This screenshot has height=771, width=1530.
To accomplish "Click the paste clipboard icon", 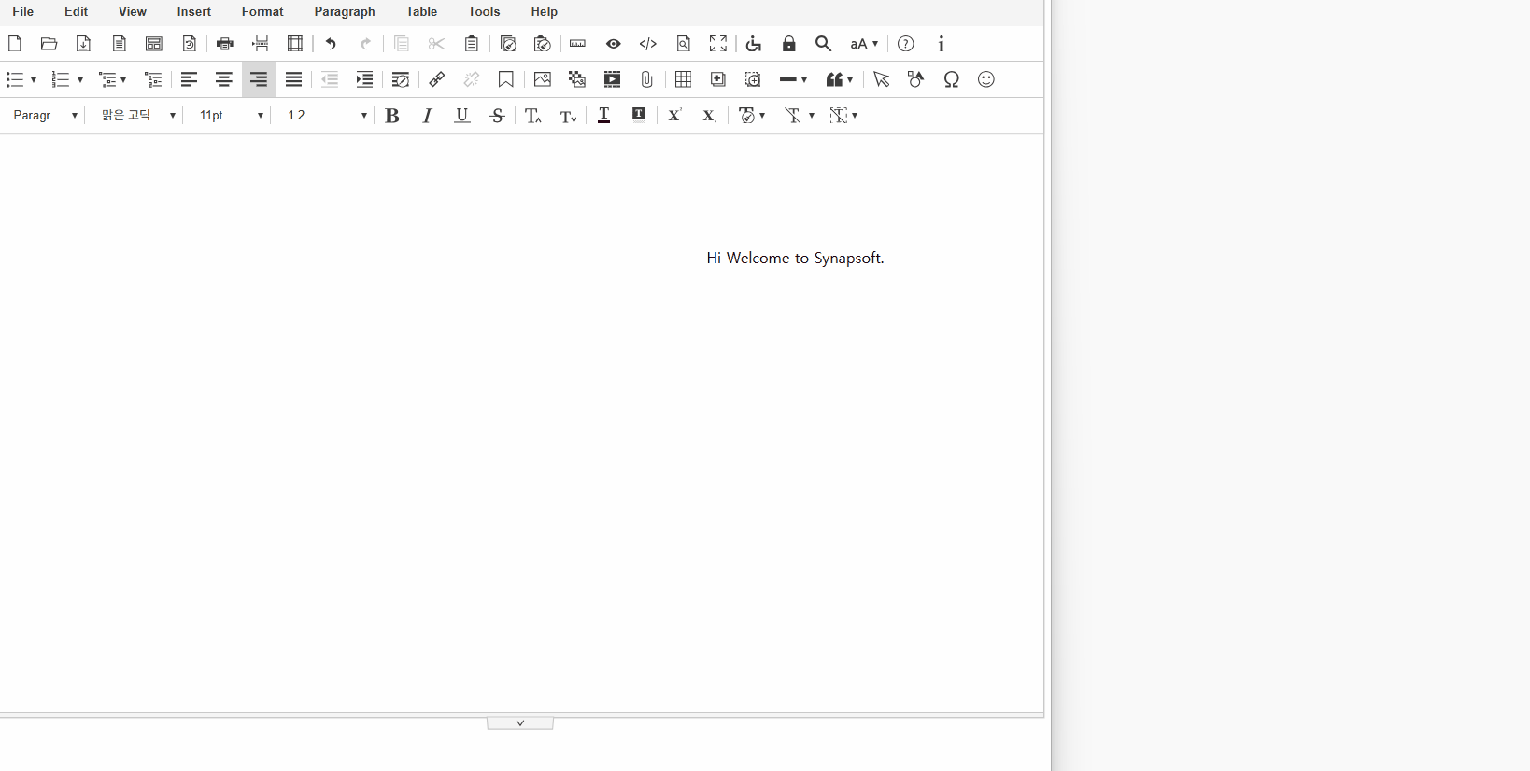I will pos(472,44).
